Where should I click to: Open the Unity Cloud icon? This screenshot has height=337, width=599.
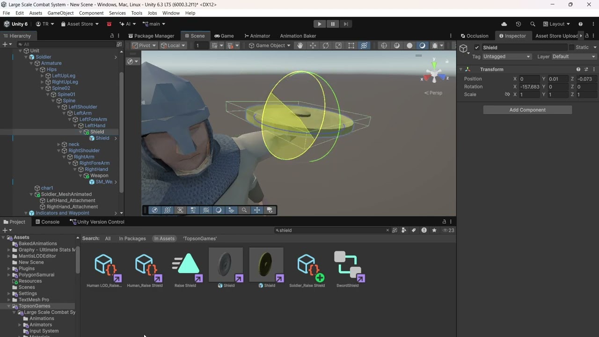pyautogui.click(x=504, y=24)
